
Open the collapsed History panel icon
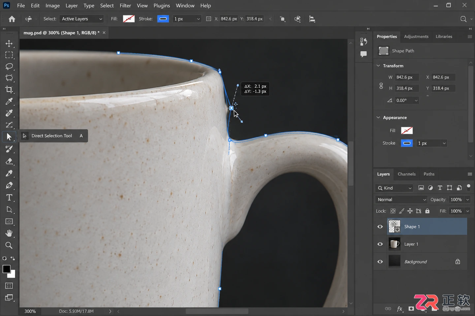pos(364,41)
